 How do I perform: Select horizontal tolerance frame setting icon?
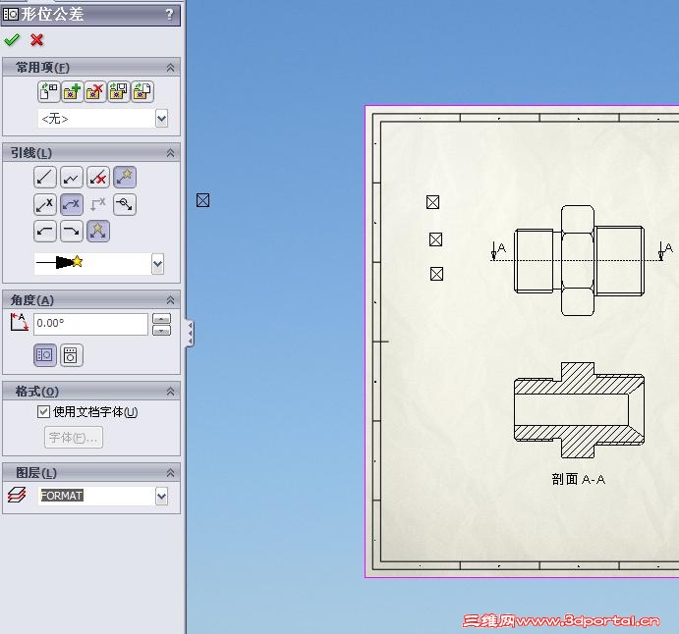(x=45, y=355)
